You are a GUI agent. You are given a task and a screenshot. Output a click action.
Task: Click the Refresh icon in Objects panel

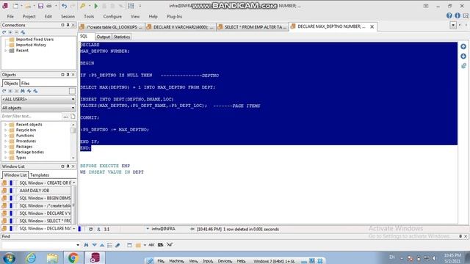click(4, 91)
